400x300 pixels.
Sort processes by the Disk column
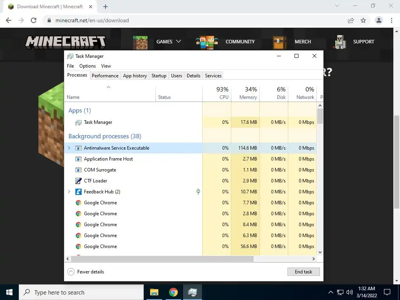pyautogui.click(x=274, y=93)
